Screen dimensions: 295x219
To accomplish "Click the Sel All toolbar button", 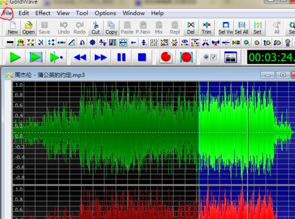I will pos(242,28).
